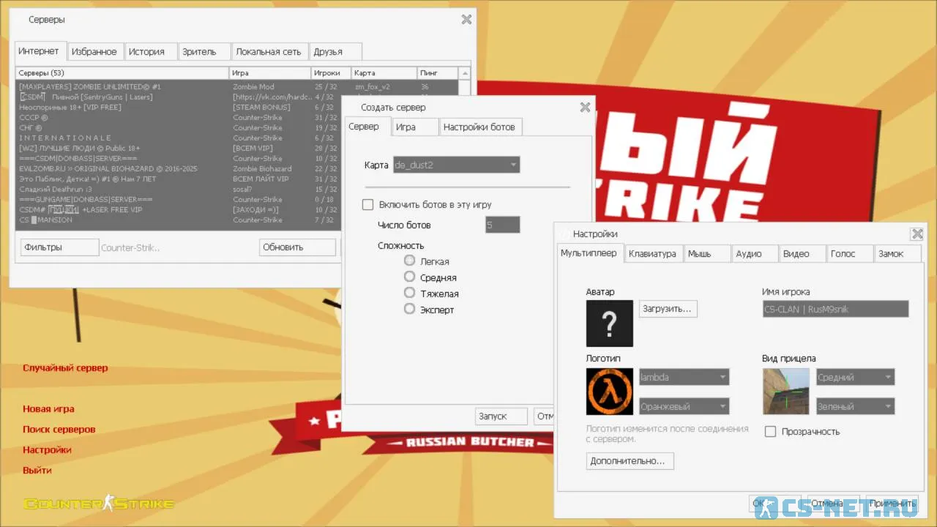Select server "[WZ] ЛУЧШИЕ ЛЮДИ © Public 18+"

click(x=179, y=148)
